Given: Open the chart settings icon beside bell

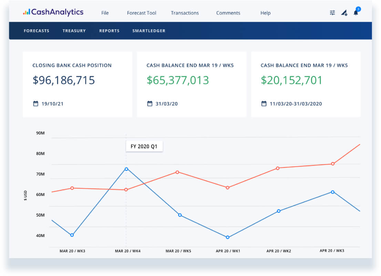Looking at the screenshot, I should [344, 13].
